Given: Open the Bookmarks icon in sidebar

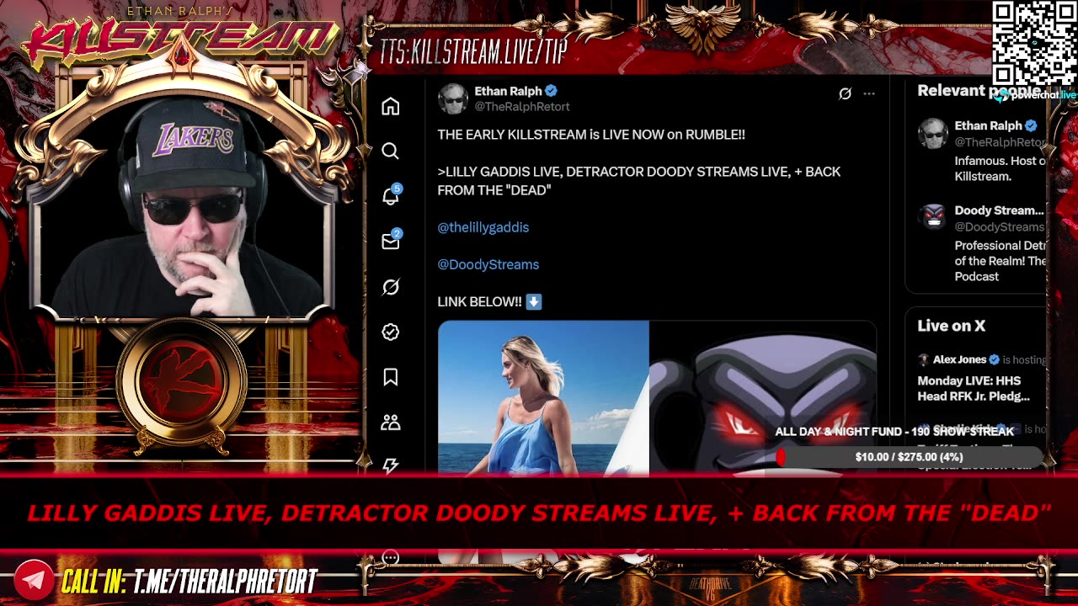Looking at the screenshot, I should click(390, 377).
